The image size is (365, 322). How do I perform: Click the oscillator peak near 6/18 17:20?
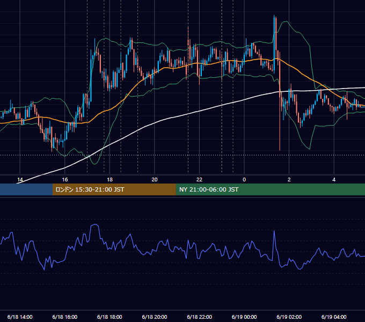coord(95,225)
